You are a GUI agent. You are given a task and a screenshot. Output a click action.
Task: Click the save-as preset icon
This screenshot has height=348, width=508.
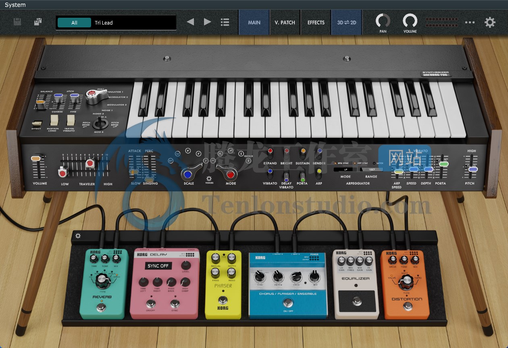point(38,22)
